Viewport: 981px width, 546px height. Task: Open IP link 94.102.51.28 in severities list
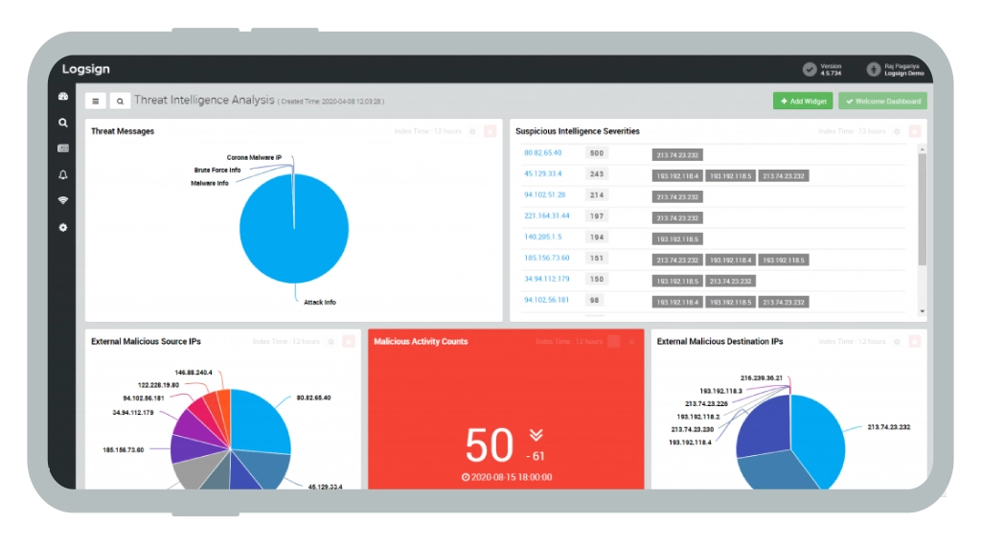click(x=545, y=195)
